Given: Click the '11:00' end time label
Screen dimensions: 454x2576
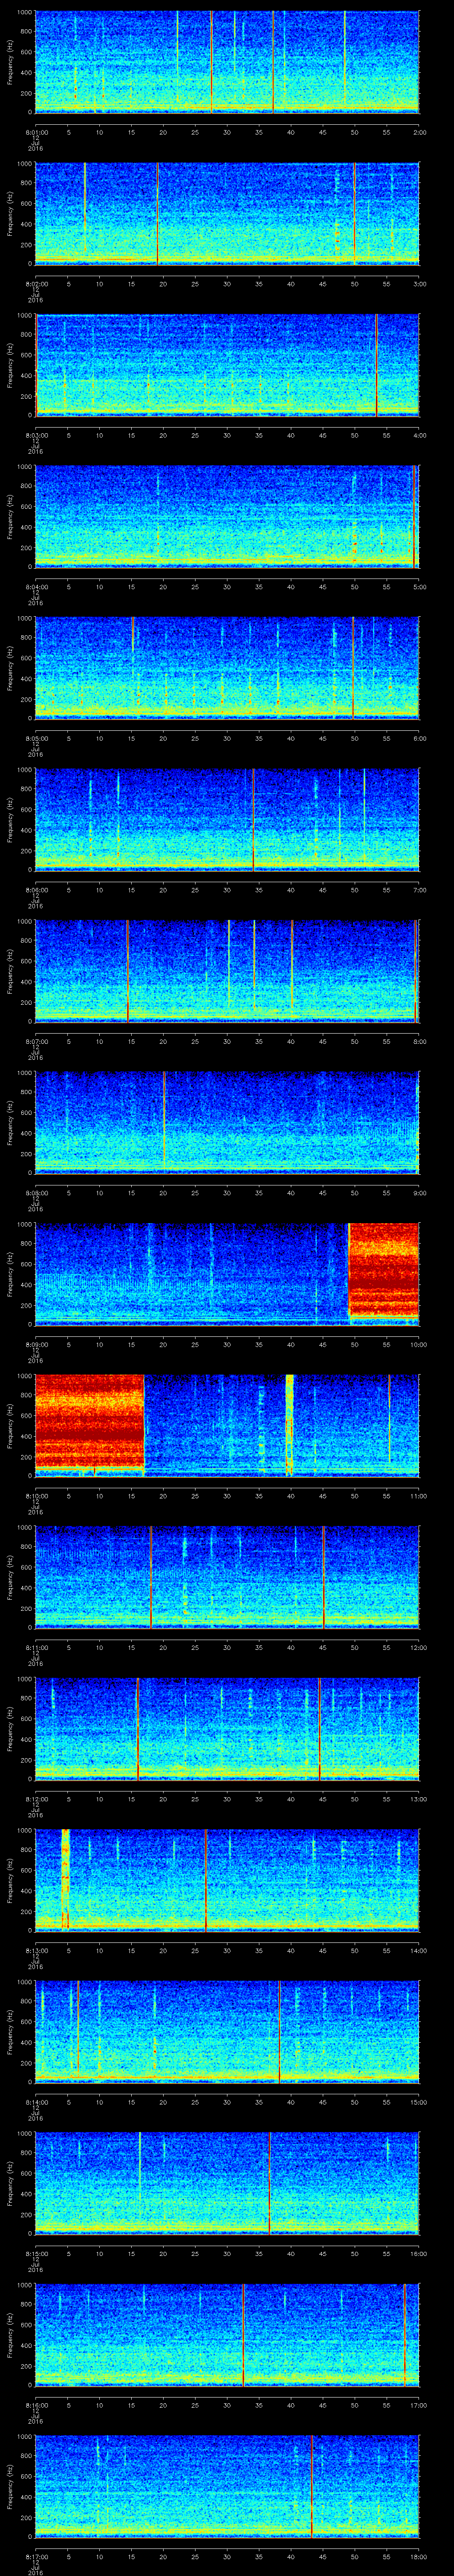Looking at the screenshot, I should (418, 1496).
